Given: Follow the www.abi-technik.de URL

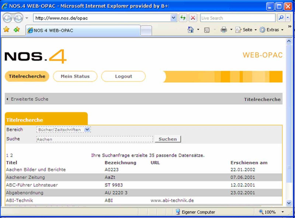Looking at the screenshot, I should [172, 200].
